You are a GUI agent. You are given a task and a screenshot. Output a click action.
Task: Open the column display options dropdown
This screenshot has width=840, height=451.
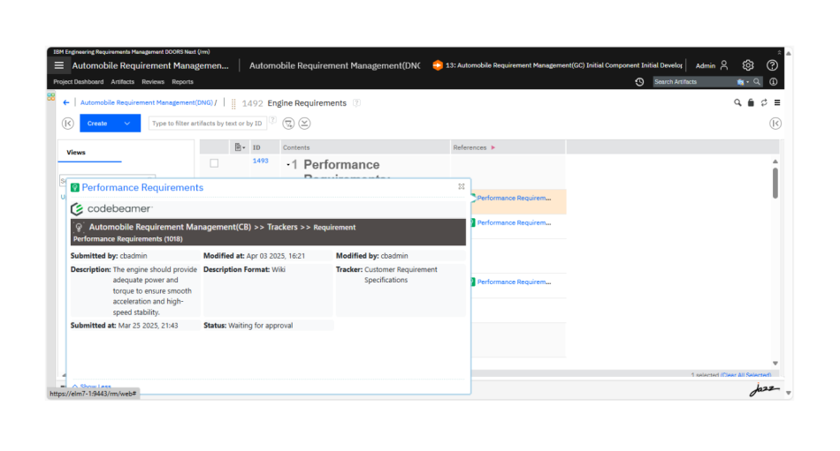(240, 147)
